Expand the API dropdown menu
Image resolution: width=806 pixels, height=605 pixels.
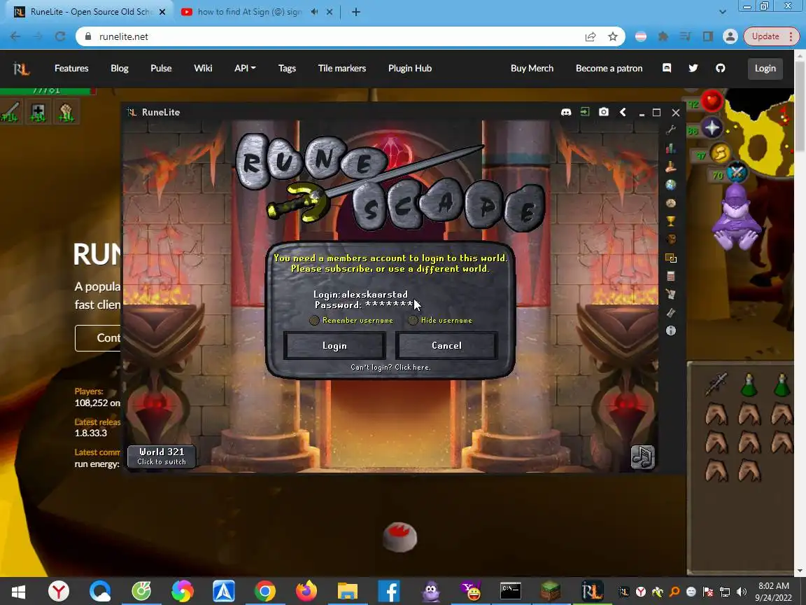pyautogui.click(x=245, y=69)
